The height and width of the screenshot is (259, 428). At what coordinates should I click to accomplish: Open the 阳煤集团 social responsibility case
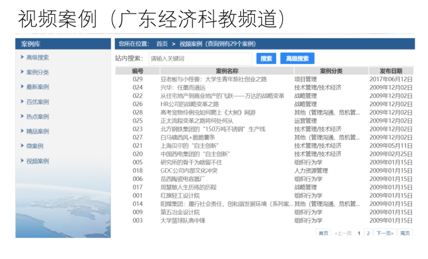coord(226,204)
